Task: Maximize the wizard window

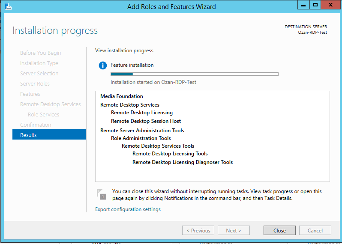Action: [x=315, y=5]
